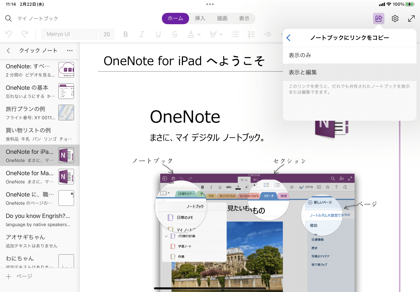Open the Meiryo UI font name box

(x=69, y=34)
